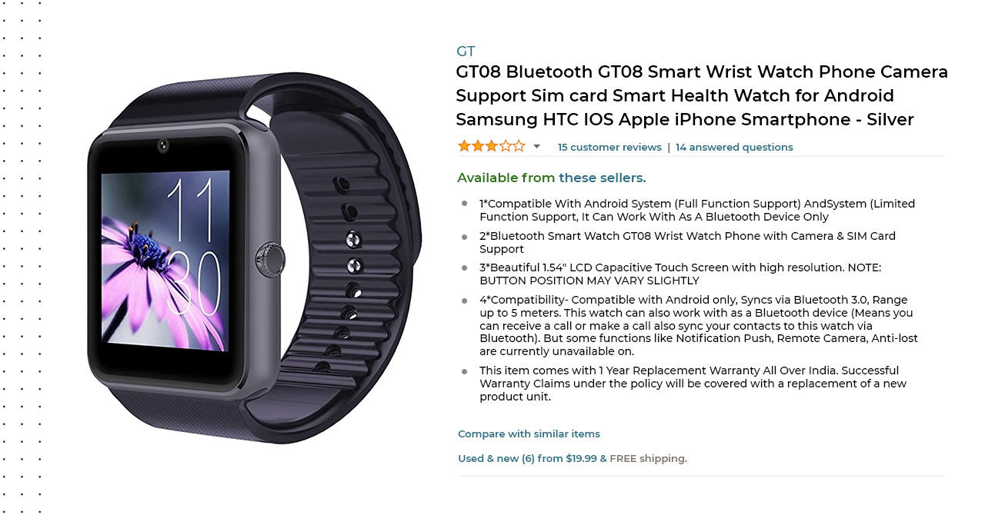Viewport: 985px width, 515px height.
Task: Expand the rating breakdown dropdown arrow
Action: coord(536,147)
